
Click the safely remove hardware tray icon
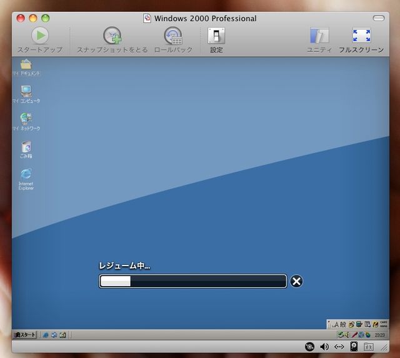(341, 335)
